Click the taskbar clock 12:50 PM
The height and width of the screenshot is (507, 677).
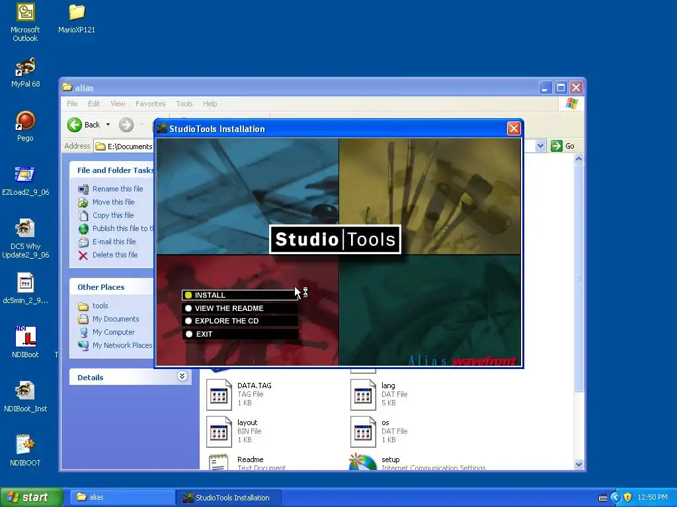click(653, 497)
